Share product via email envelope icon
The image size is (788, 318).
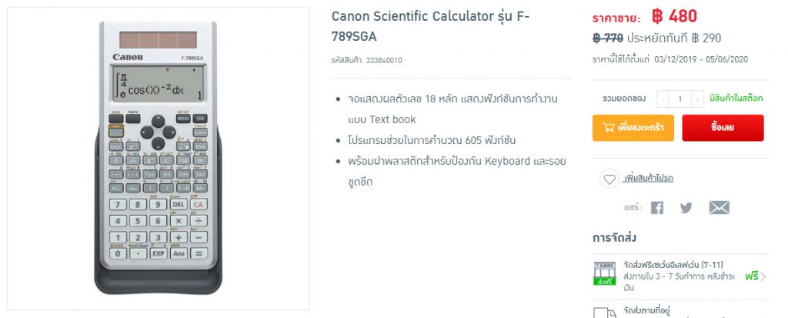719,208
